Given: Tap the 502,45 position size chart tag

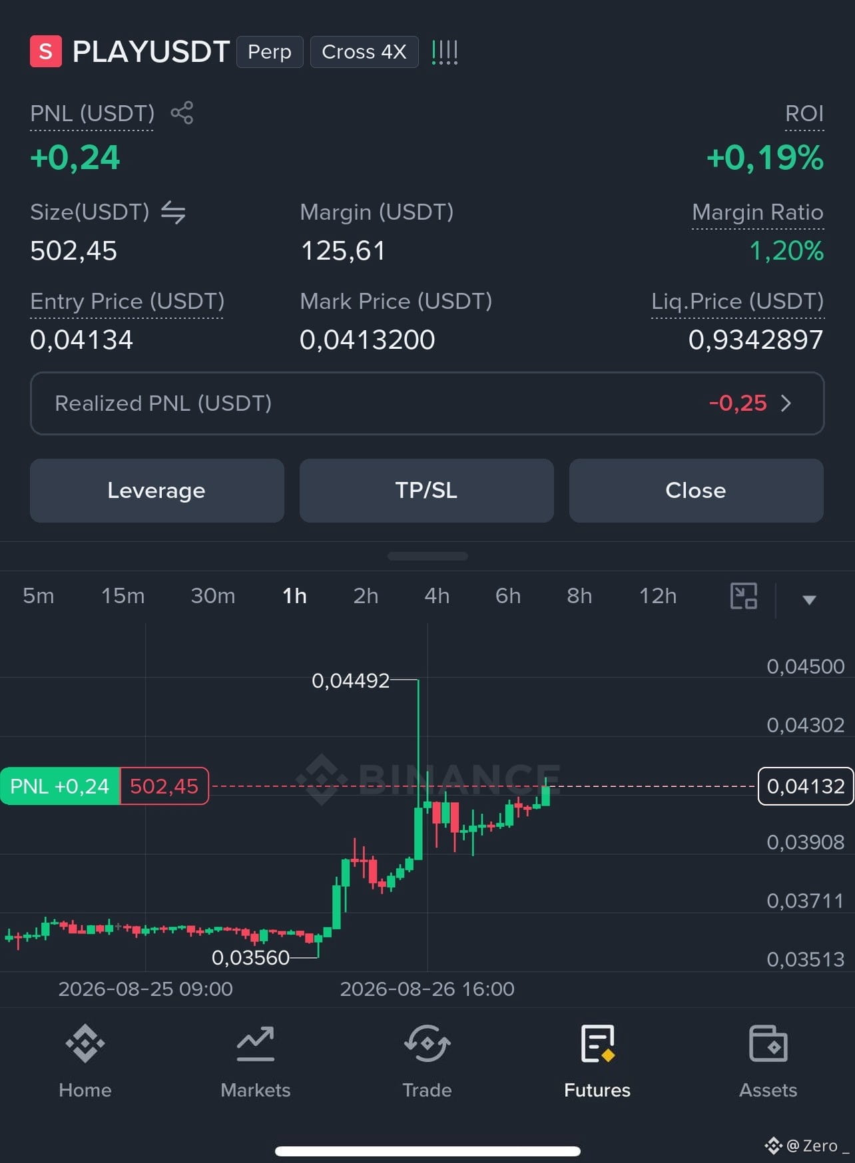Looking at the screenshot, I should coord(164,786).
